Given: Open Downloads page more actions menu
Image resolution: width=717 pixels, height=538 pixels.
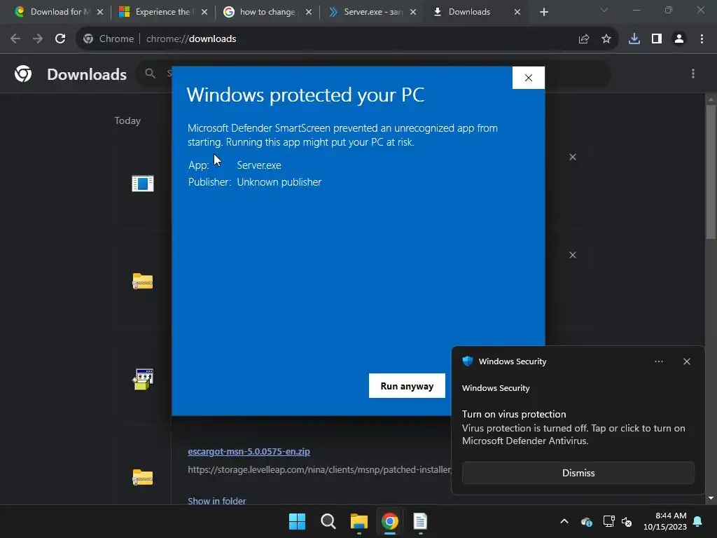Looking at the screenshot, I should point(692,74).
